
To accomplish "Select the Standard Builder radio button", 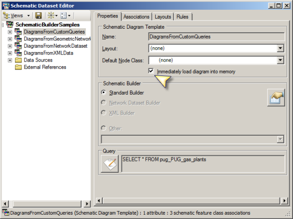I will [104, 92].
